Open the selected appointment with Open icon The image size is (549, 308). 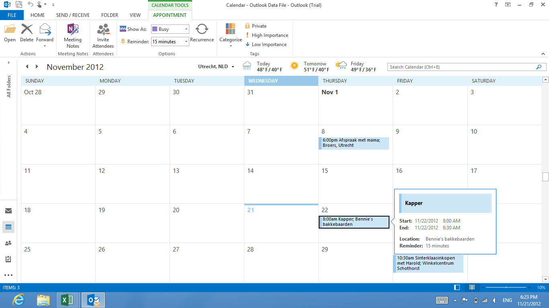[x=10, y=29]
